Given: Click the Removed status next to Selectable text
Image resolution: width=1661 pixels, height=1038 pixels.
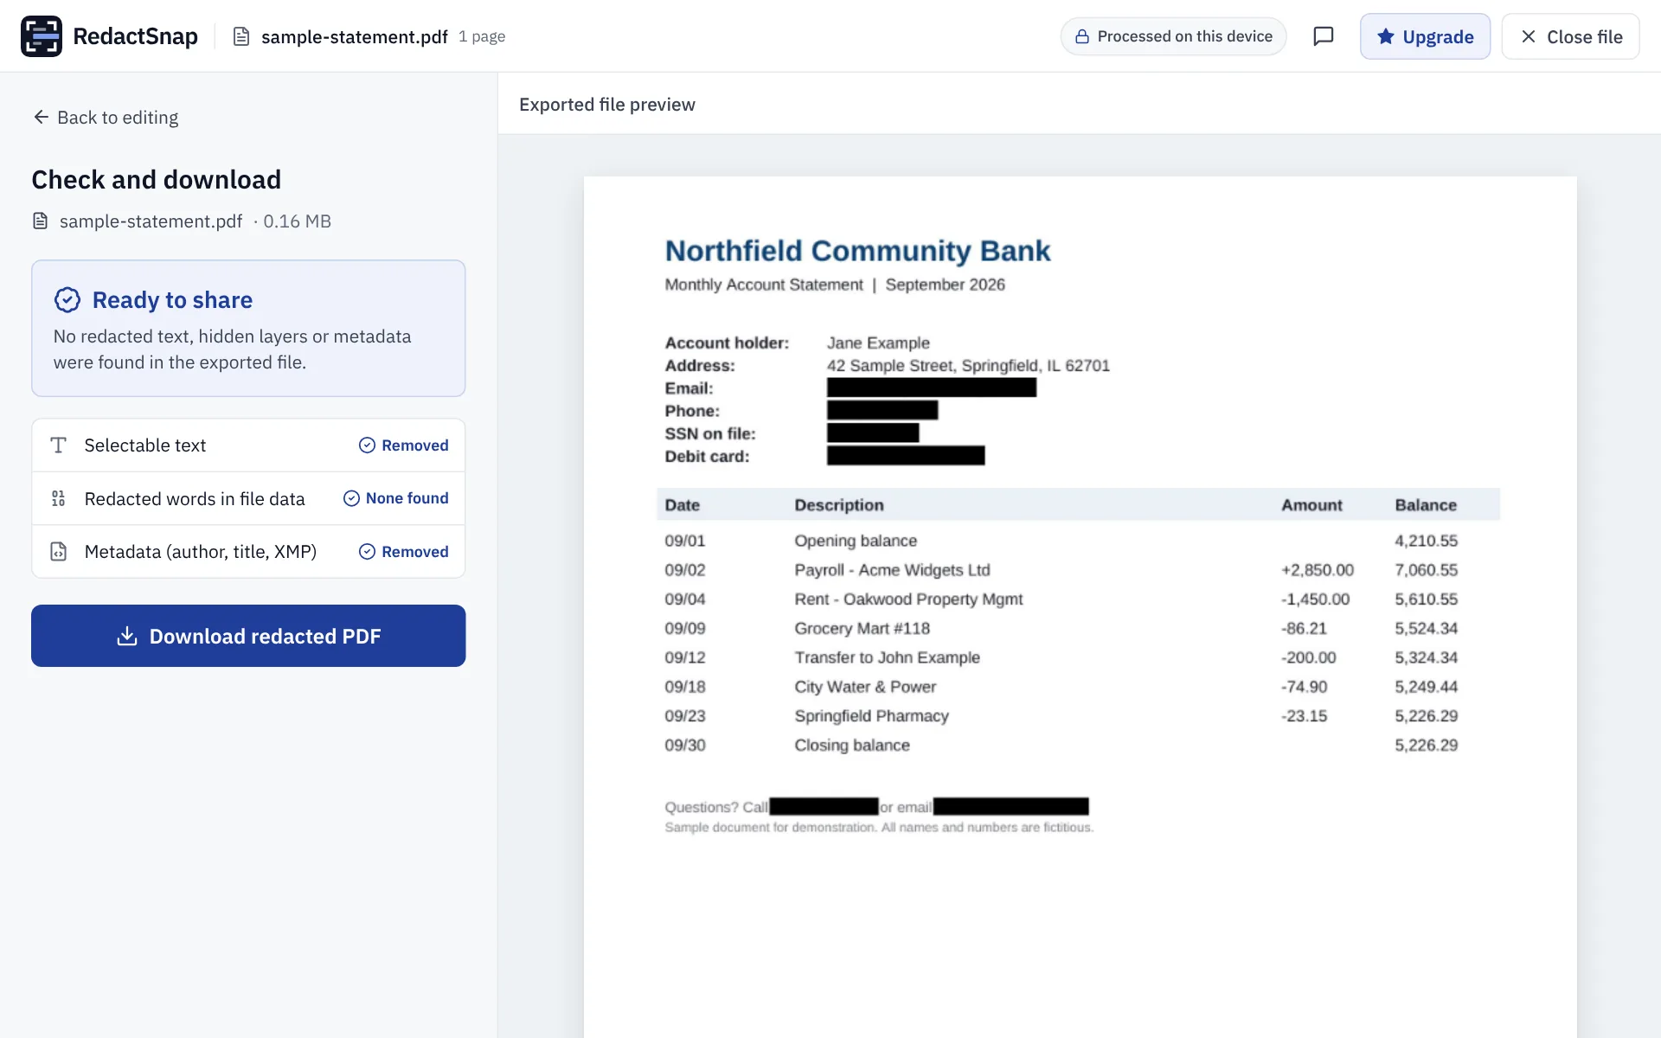Looking at the screenshot, I should [404, 445].
